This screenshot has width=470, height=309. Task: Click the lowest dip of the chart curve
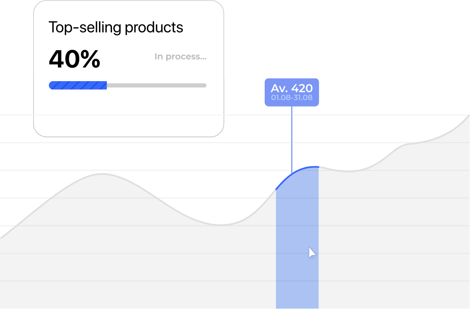[221, 225]
